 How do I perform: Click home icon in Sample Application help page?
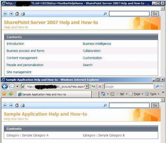pos(17,105)
